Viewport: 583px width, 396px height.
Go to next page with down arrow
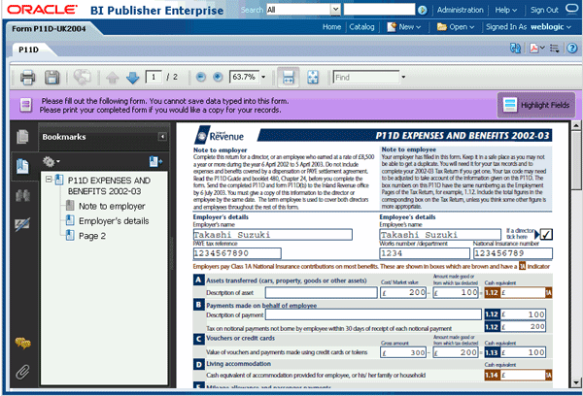coord(133,78)
